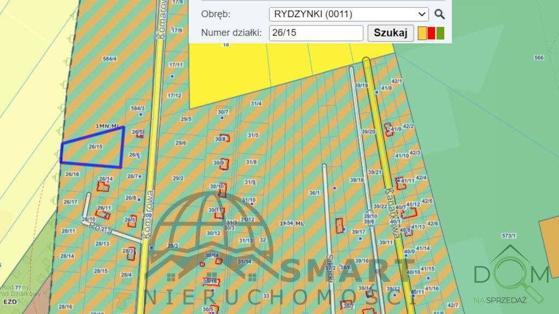Screen dimensions: 559x314
Task: Select the red color swatch
Action: (x=431, y=33)
